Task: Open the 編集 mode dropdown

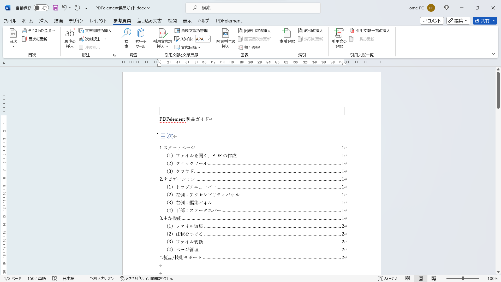Action: [458, 21]
